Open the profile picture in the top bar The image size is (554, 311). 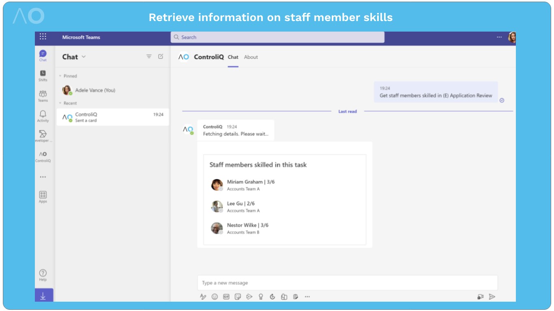(512, 38)
